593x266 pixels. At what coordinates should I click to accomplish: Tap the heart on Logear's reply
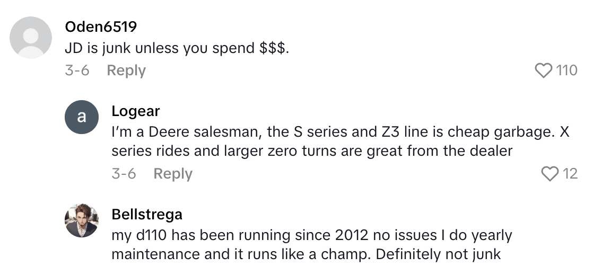[550, 173]
